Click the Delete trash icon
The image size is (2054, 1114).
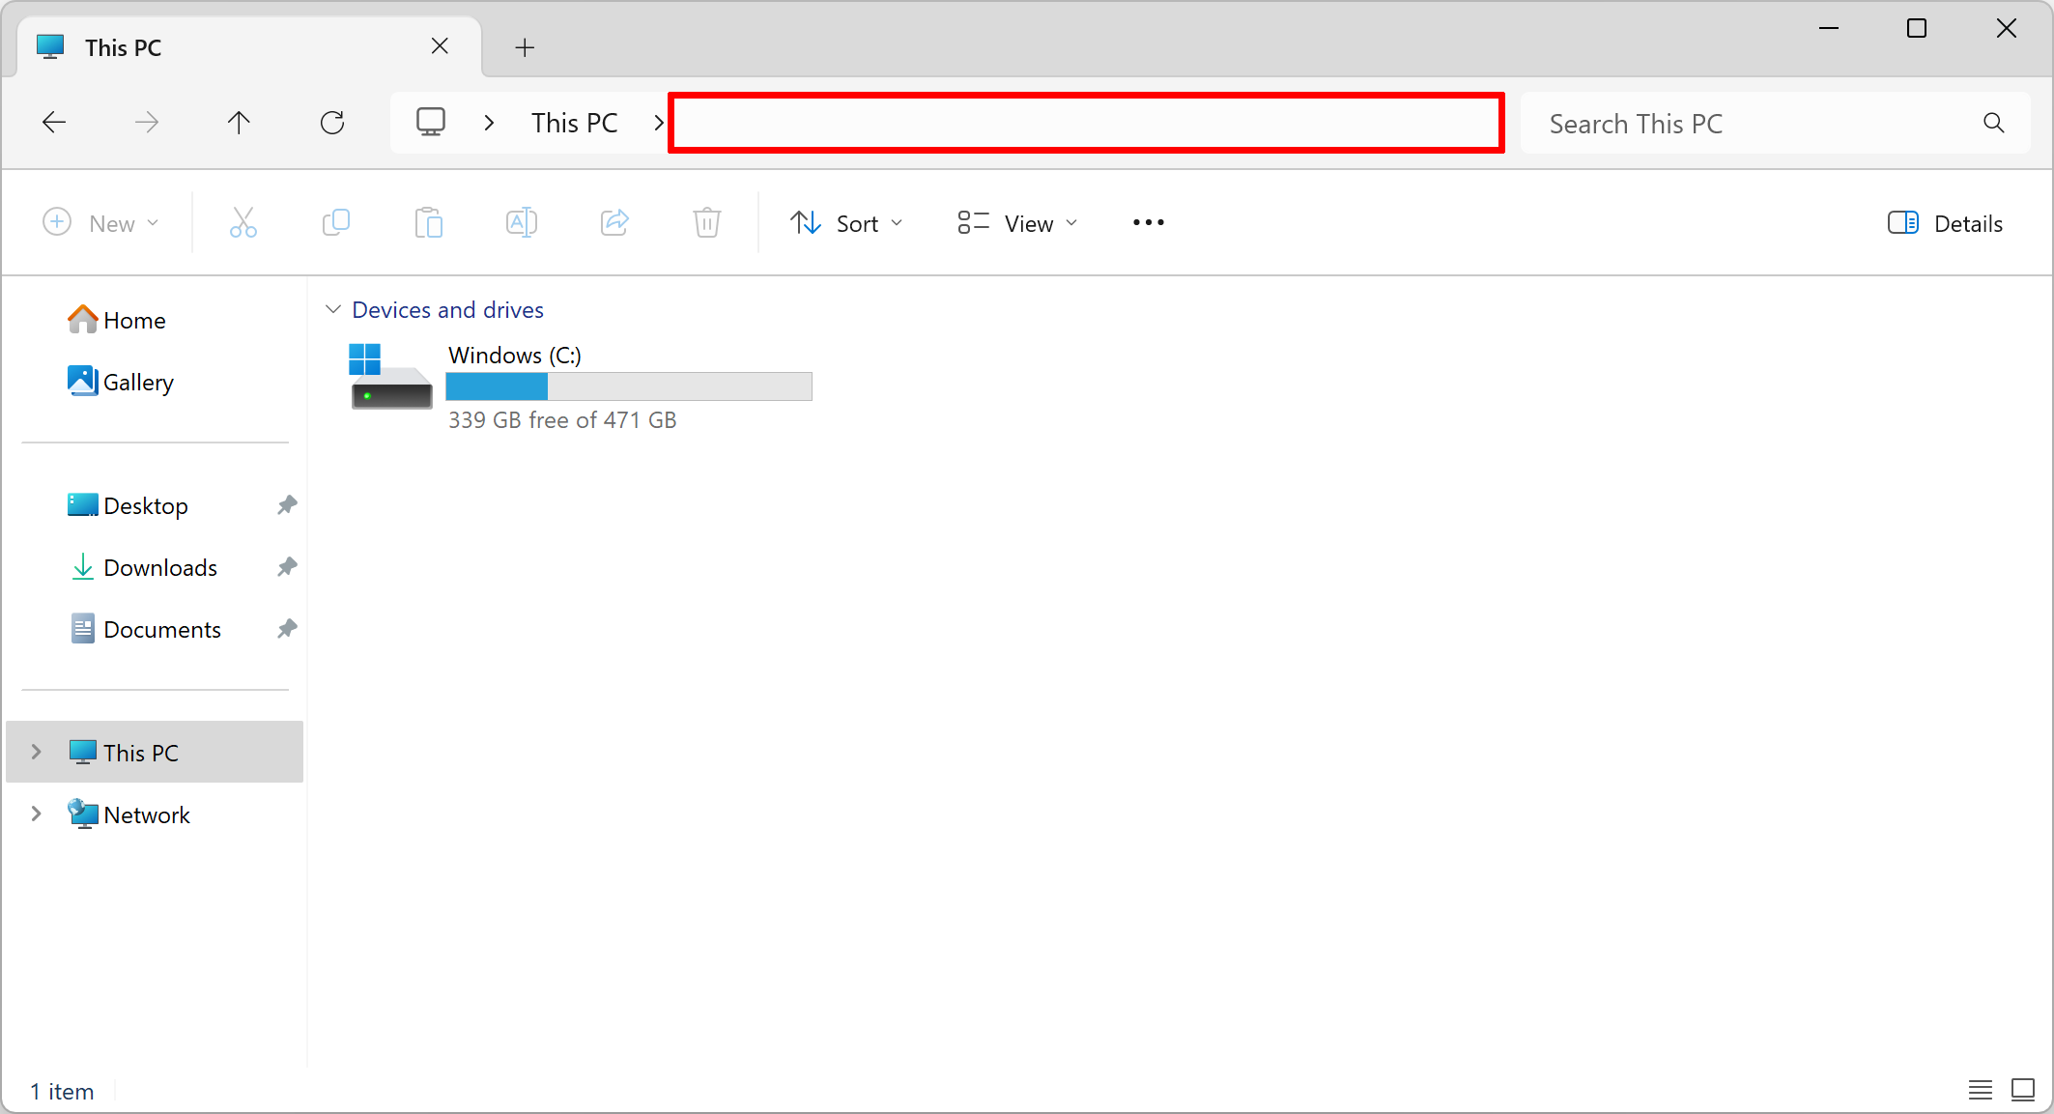click(706, 223)
